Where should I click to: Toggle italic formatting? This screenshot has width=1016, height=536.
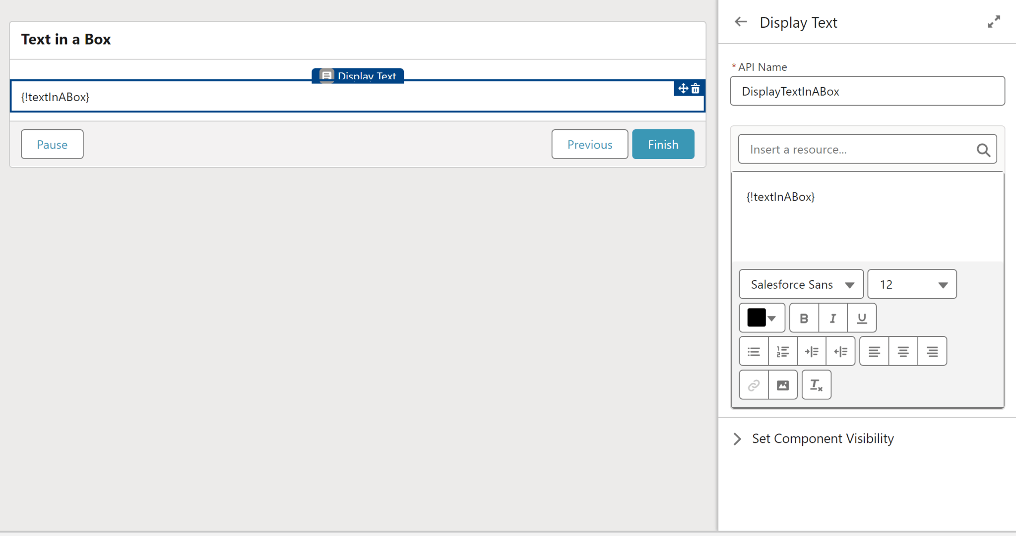[832, 318]
